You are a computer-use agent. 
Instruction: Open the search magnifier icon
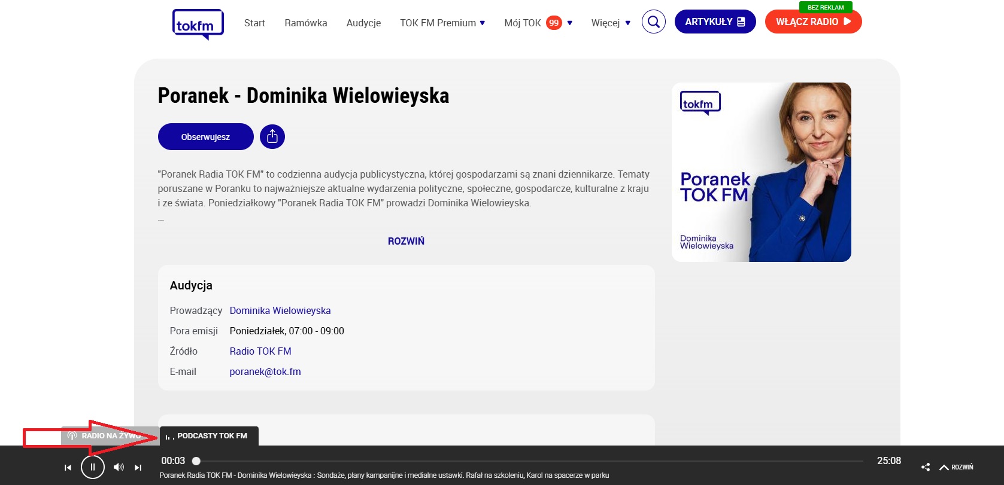(654, 22)
